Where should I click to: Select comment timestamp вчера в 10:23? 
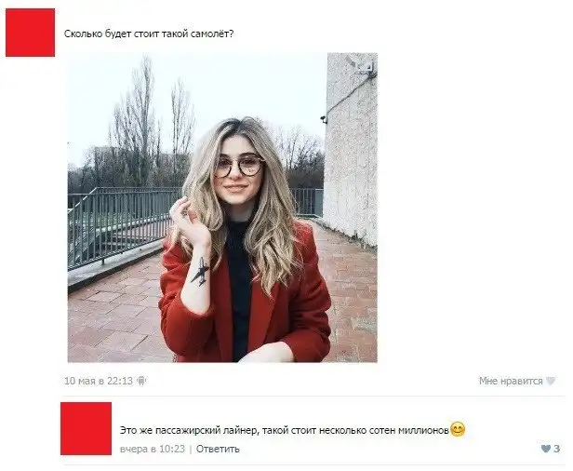click(153, 449)
